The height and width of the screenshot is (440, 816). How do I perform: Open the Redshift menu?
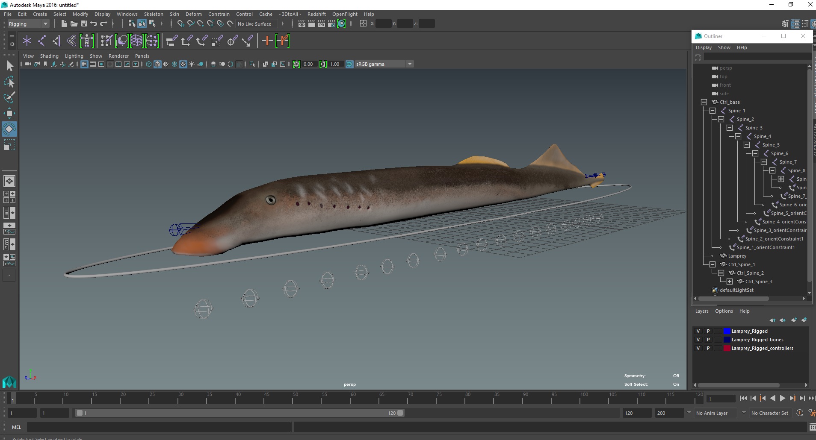click(x=316, y=14)
